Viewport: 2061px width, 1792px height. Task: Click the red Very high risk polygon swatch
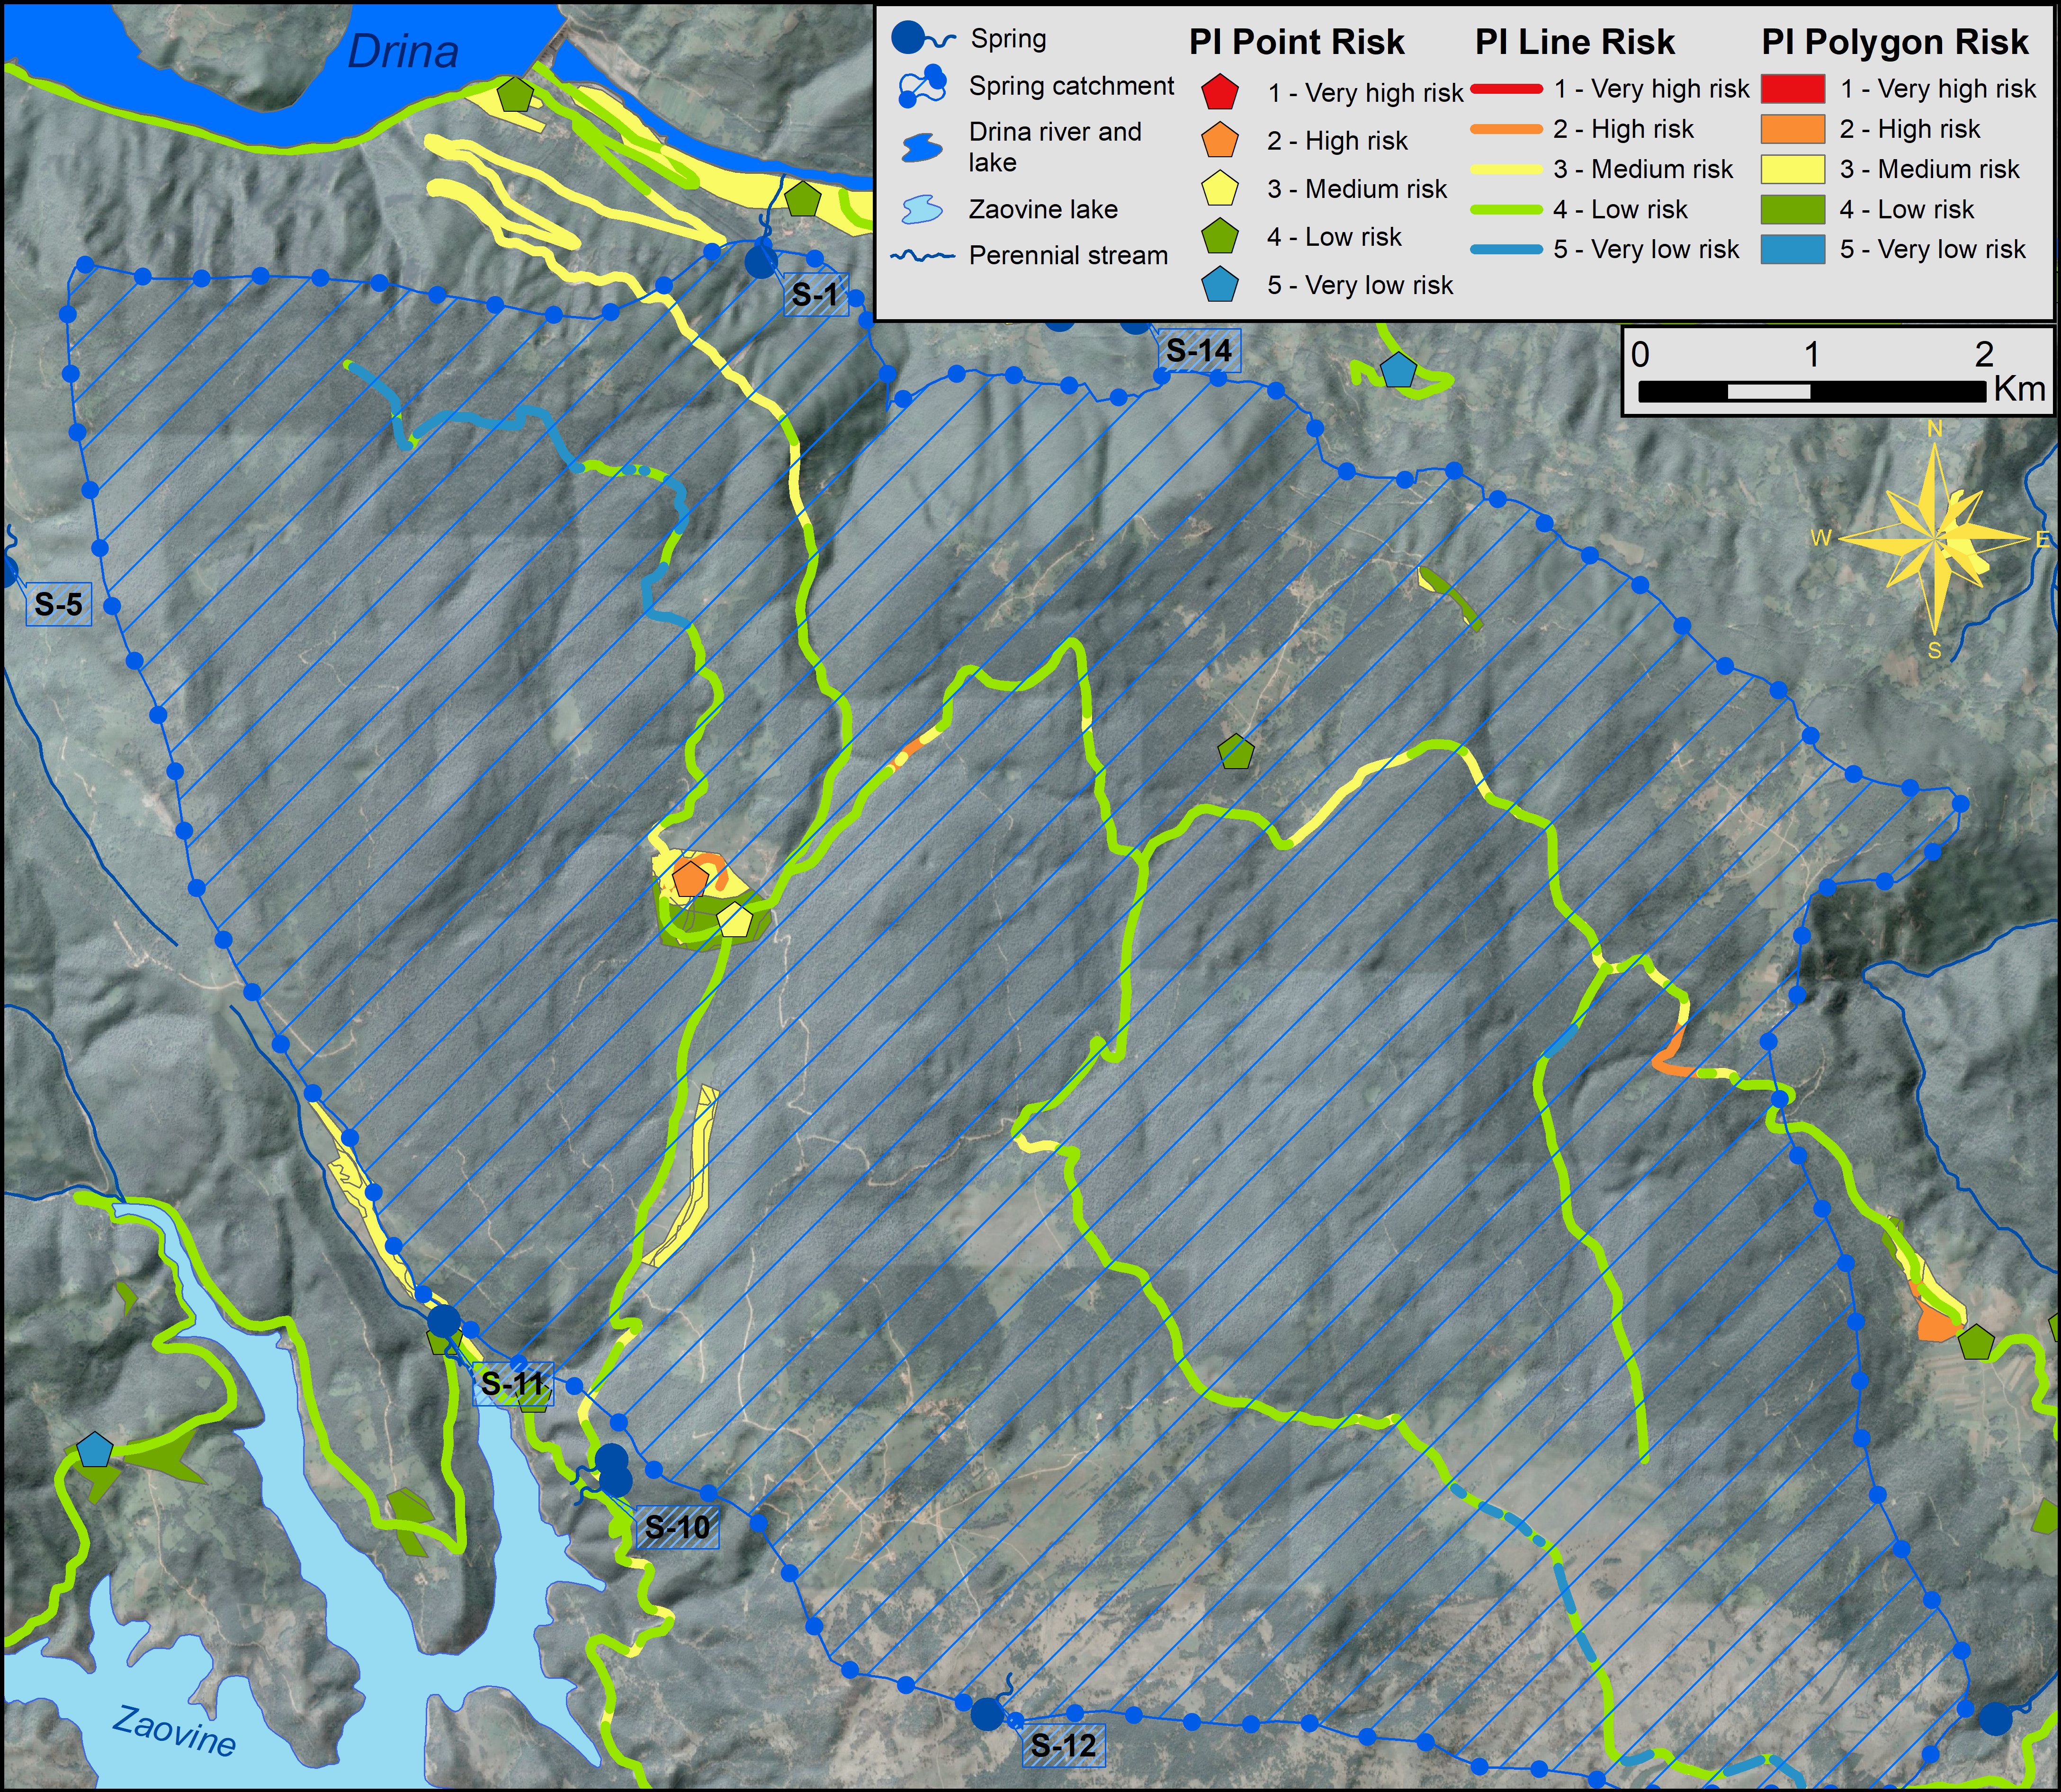(1793, 89)
